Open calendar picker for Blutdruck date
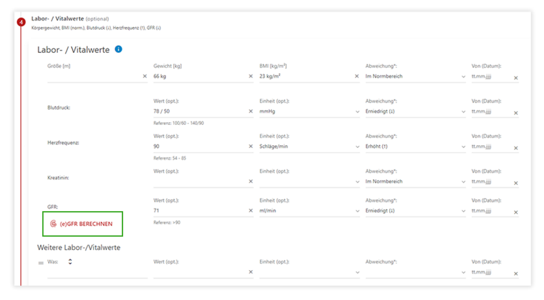This screenshot has height=300, width=544. click(x=488, y=111)
